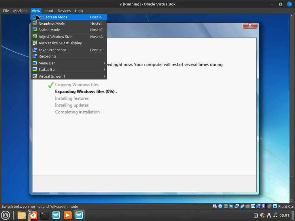This screenshot has width=295, height=221.
Task: Open the Update Manager shield tray icon
Action: coord(262,215)
